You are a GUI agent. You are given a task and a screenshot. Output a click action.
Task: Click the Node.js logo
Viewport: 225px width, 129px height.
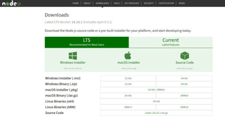(12, 3)
